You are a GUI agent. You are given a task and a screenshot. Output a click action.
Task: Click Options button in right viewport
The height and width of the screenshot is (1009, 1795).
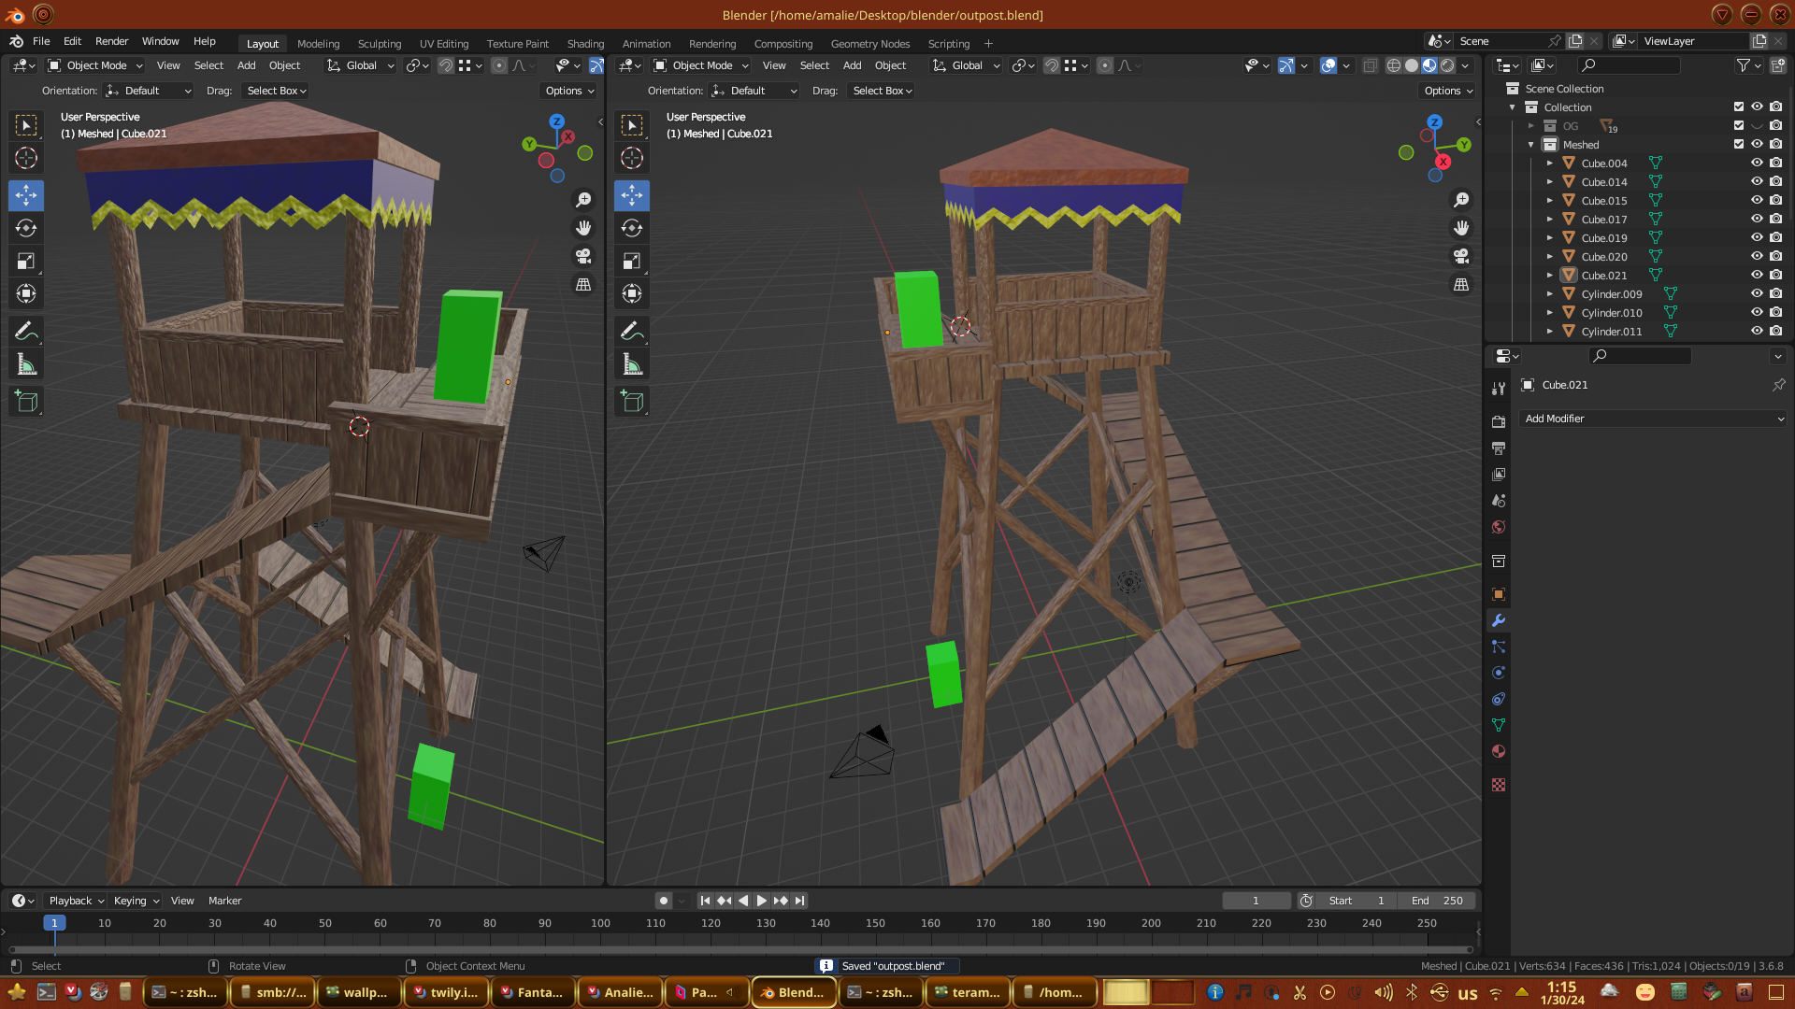click(1448, 91)
